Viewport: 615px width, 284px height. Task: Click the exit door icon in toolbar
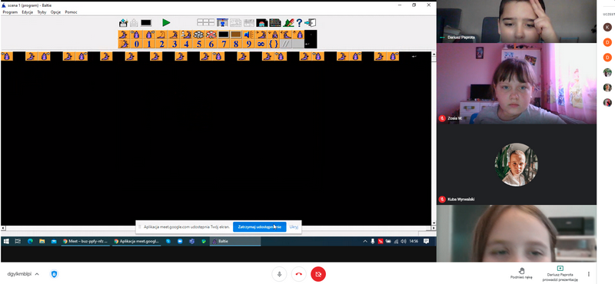[x=311, y=23]
